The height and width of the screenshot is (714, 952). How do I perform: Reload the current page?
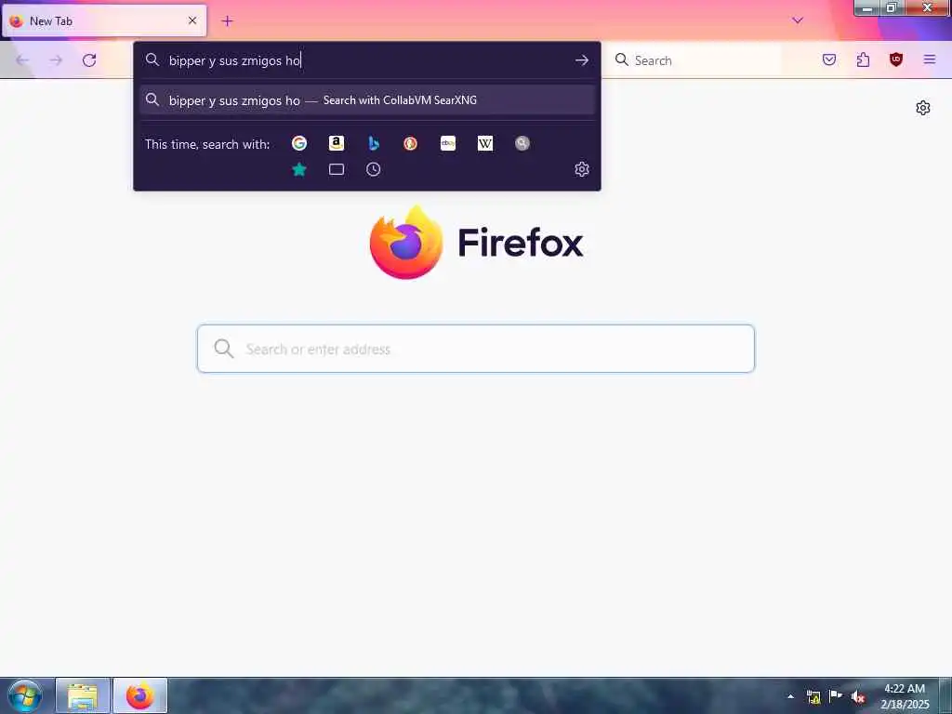pyautogui.click(x=89, y=60)
